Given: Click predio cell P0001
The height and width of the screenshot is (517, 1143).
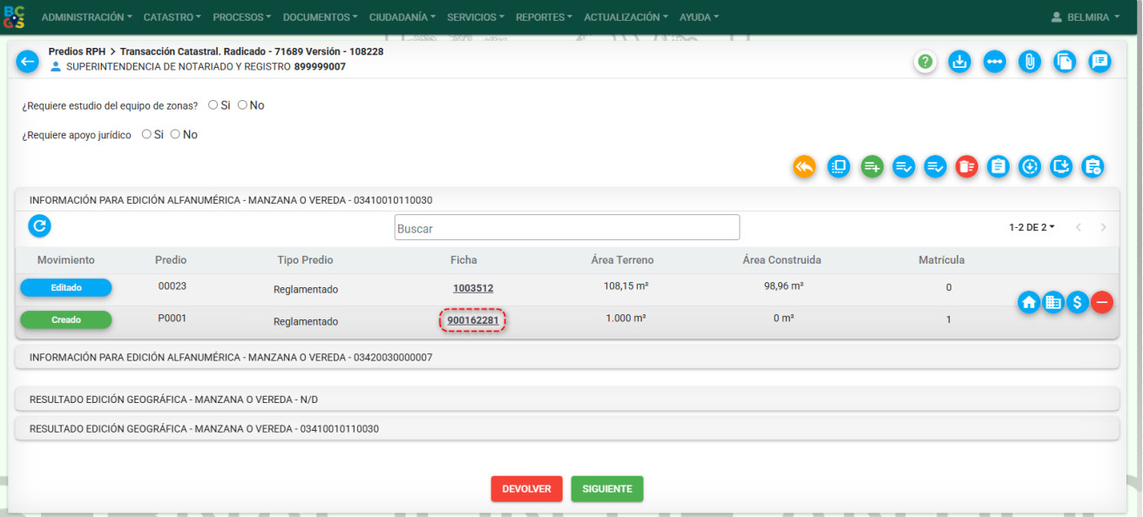Looking at the screenshot, I should [172, 319].
